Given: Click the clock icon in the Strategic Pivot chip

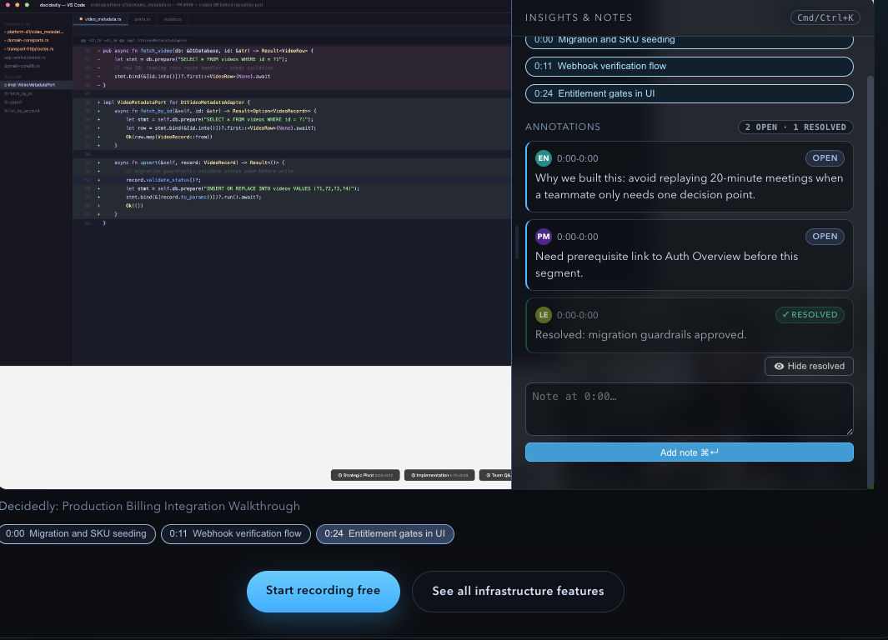Looking at the screenshot, I should (x=340, y=474).
